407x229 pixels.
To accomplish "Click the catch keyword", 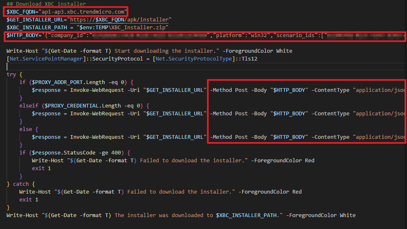I will coord(21,184).
